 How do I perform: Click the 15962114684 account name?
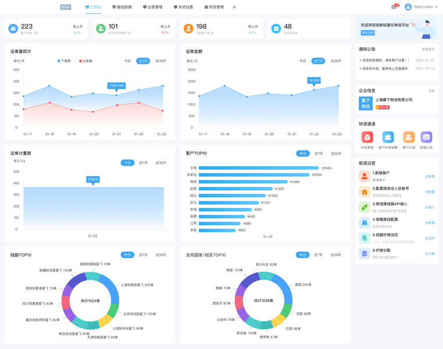point(423,7)
